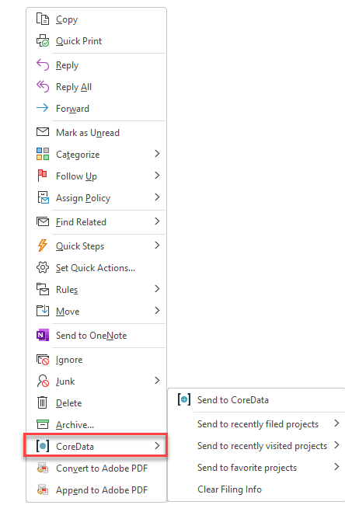Viewport: 345px width, 512px height.
Task: Click the Send to OneNote icon
Action: click(x=43, y=335)
